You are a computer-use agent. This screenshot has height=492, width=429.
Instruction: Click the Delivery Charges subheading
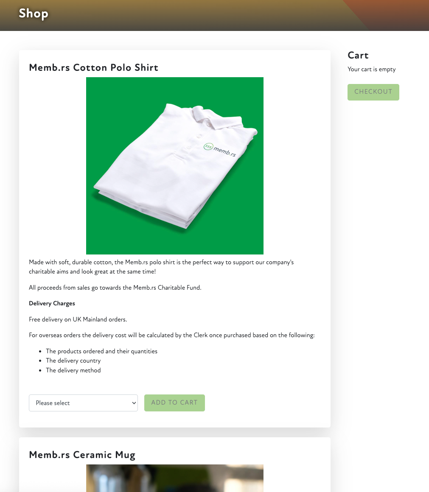52,303
